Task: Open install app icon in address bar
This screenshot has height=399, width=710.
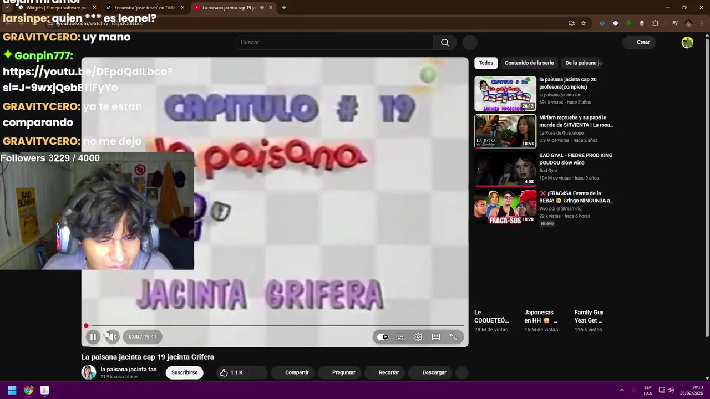Action: point(571,23)
